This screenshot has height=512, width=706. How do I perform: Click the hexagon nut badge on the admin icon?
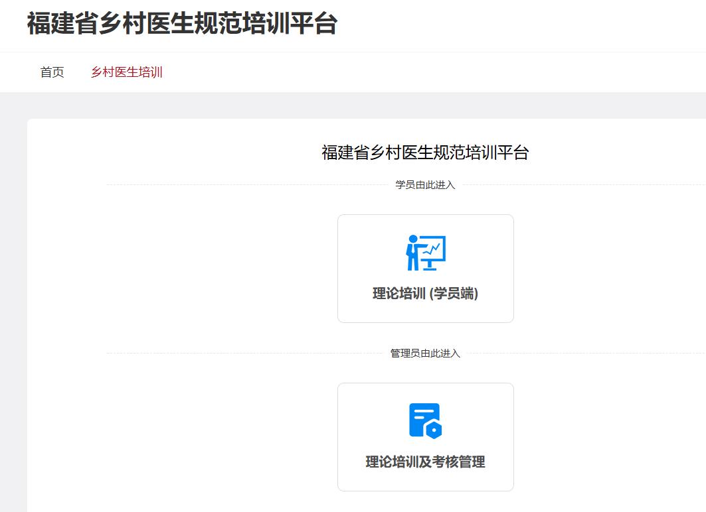pyautogui.click(x=434, y=430)
